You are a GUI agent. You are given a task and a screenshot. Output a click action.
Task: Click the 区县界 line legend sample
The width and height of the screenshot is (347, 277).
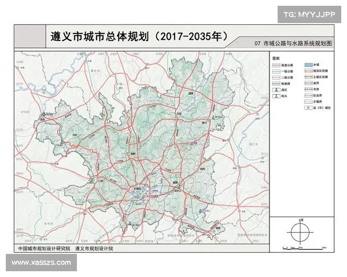(x=308, y=95)
